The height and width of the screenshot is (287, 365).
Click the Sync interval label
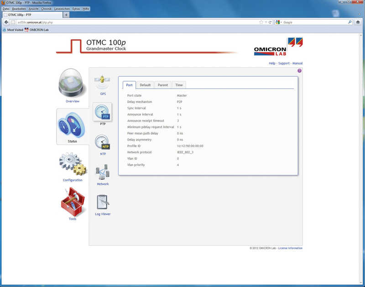pyautogui.click(x=136, y=108)
